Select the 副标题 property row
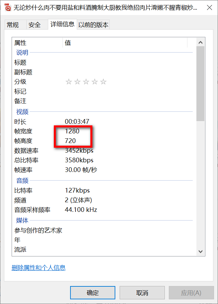The width and height of the screenshot is (218, 304). click(103, 72)
